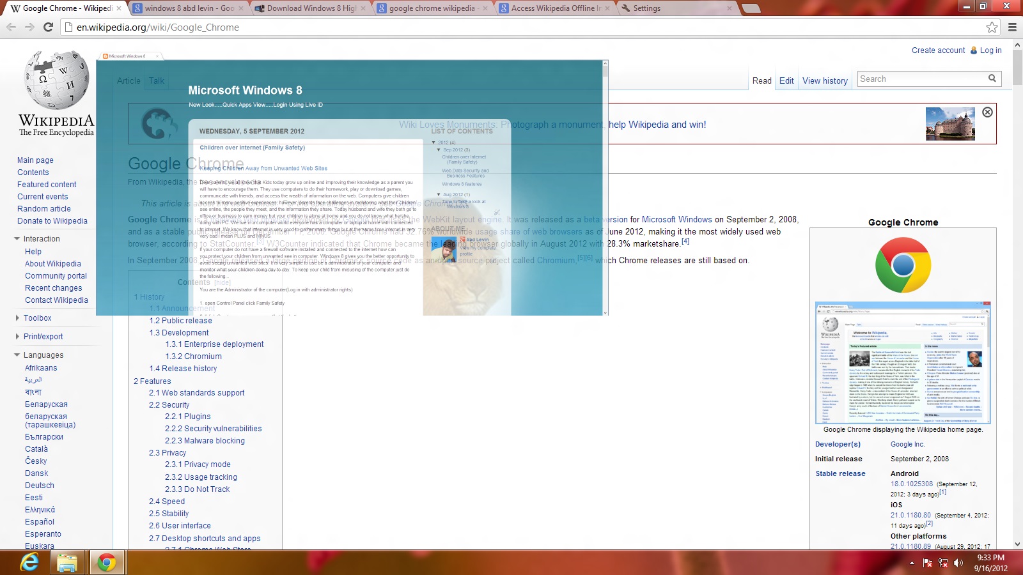
Task: Go forward using the browser forward arrow
Action: pos(29,27)
